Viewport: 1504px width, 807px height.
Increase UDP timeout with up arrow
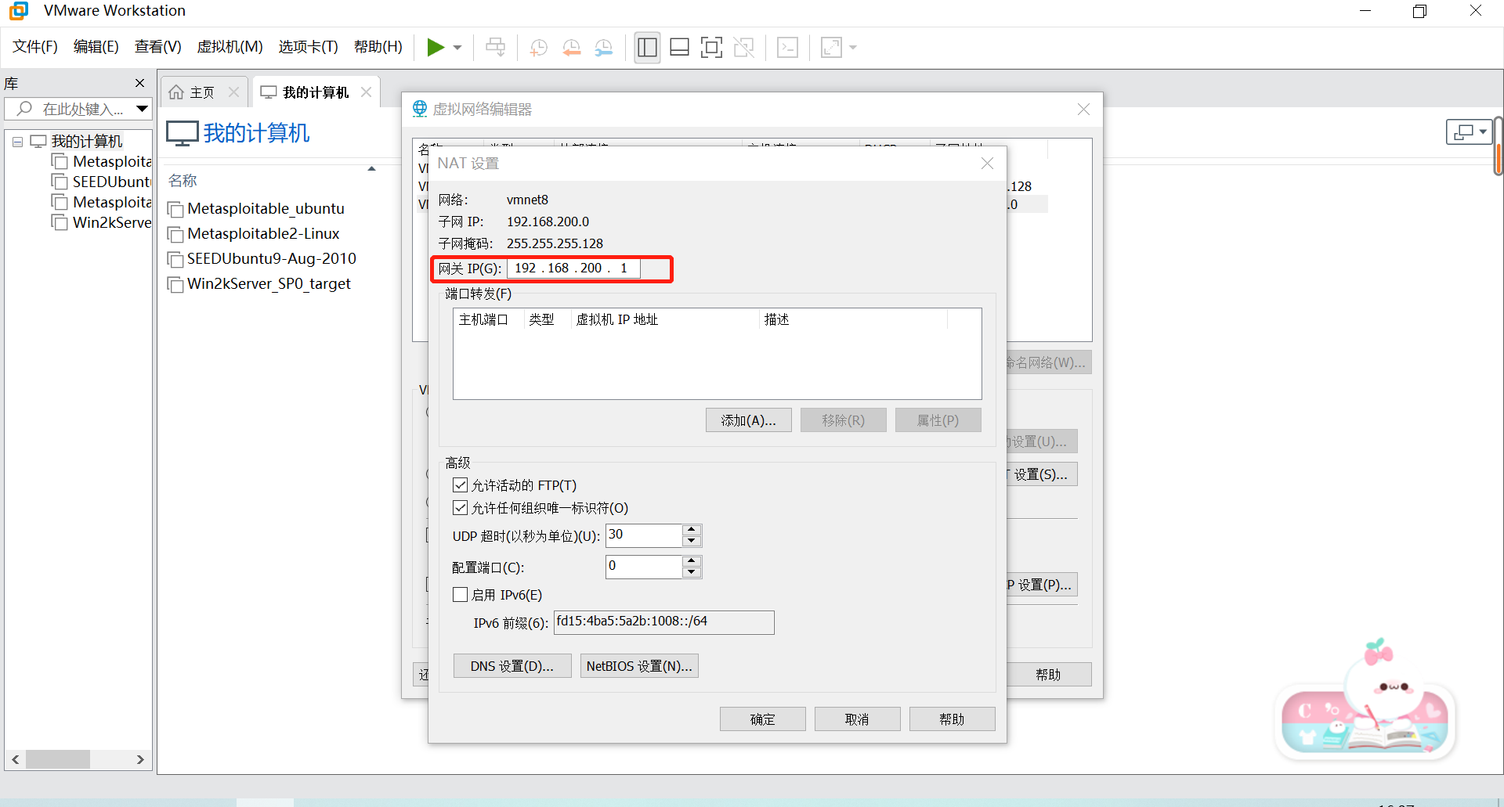click(691, 530)
